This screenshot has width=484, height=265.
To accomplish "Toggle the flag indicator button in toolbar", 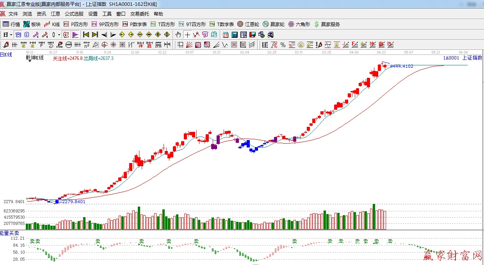I will coord(75,35).
